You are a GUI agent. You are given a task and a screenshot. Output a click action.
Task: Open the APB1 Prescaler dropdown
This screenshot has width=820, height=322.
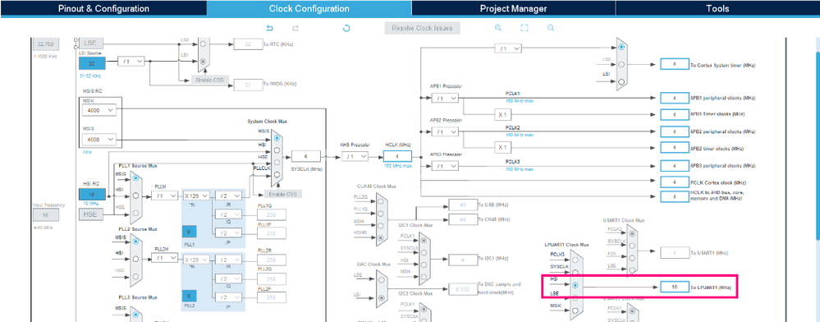445,98
